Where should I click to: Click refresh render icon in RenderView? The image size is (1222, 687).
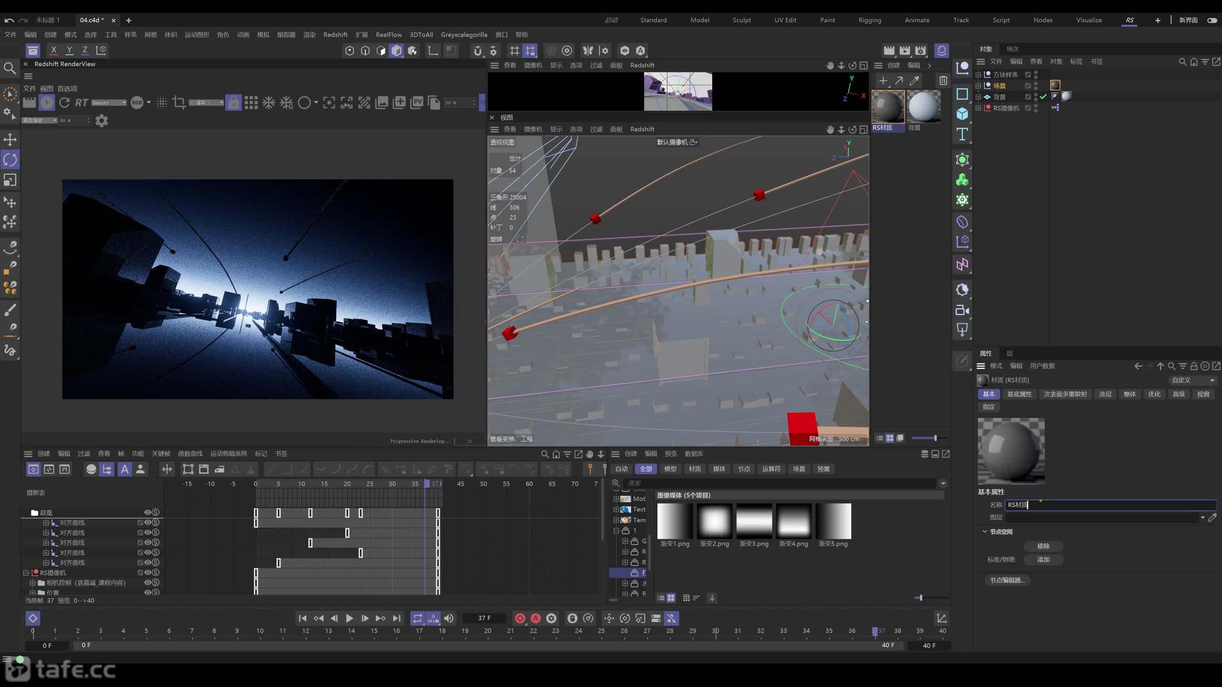point(64,102)
